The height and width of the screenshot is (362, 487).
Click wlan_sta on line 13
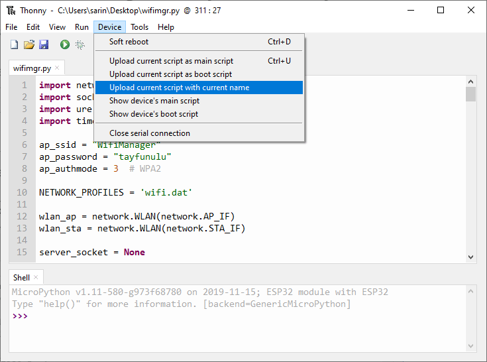60,228
